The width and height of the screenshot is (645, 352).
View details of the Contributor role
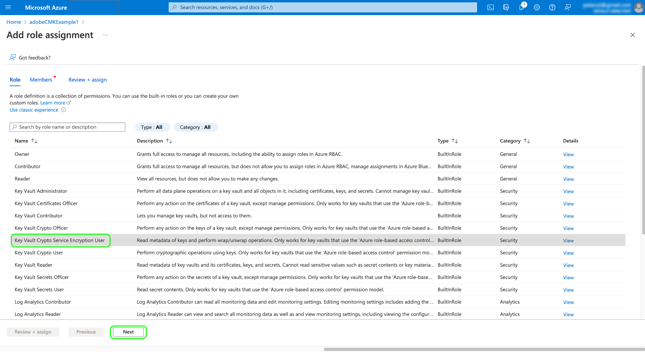tap(568, 167)
